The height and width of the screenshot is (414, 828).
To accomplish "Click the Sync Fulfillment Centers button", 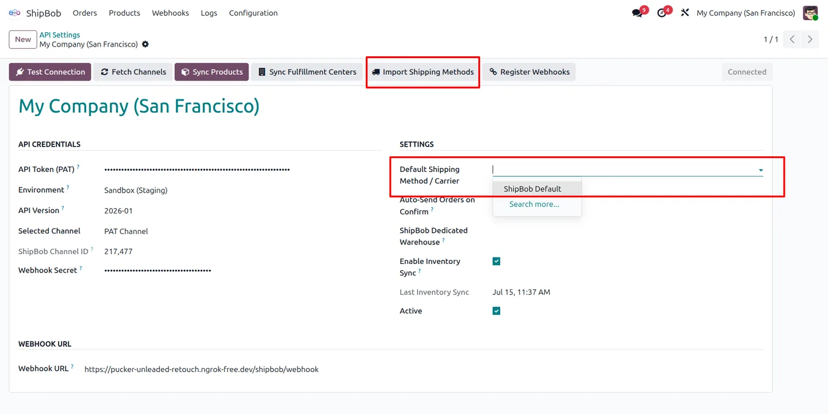I will click(307, 72).
